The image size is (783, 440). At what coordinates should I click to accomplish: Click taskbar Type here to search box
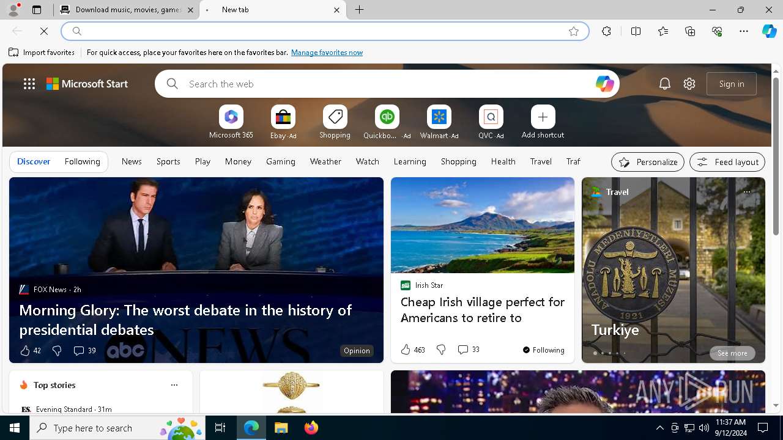117,428
